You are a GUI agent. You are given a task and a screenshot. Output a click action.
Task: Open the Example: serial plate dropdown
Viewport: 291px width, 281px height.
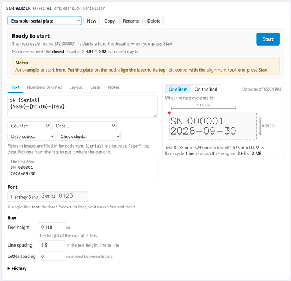(x=44, y=21)
